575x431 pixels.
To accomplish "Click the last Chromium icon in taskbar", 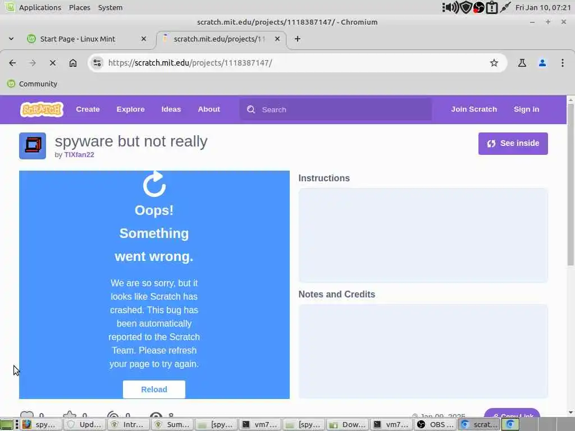I will click(x=510, y=424).
